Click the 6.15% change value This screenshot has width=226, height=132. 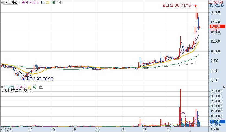(215, 30)
